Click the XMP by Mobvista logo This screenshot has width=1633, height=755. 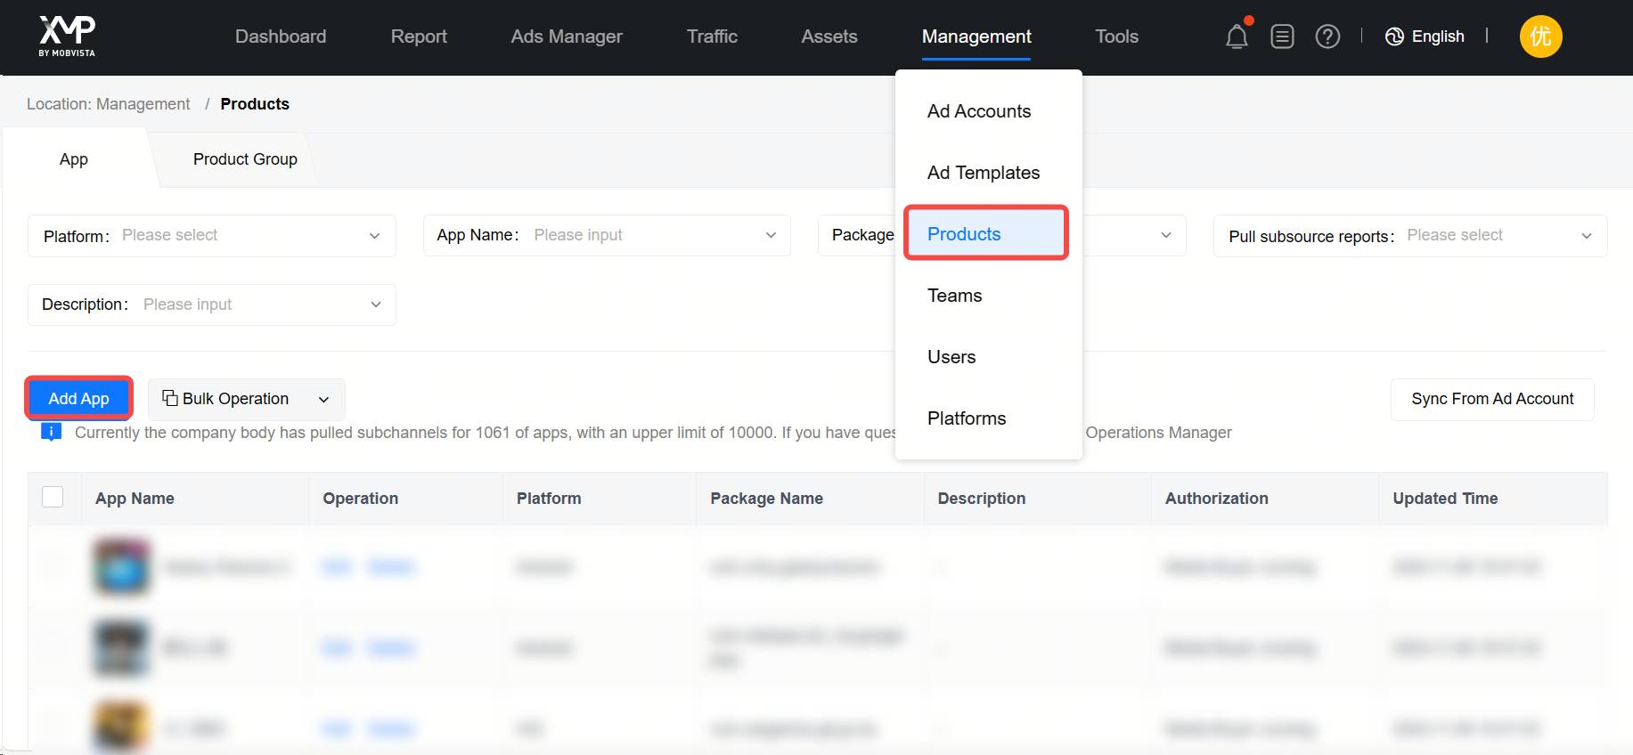coord(67,36)
